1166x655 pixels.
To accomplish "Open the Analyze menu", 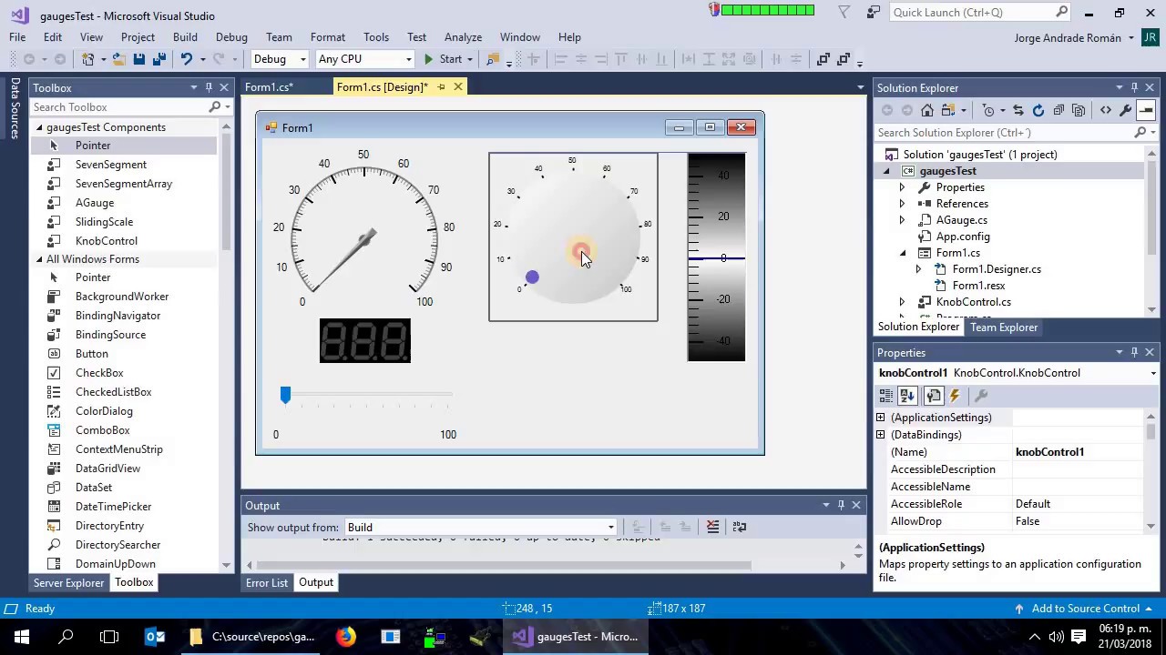I will click(463, 37).
